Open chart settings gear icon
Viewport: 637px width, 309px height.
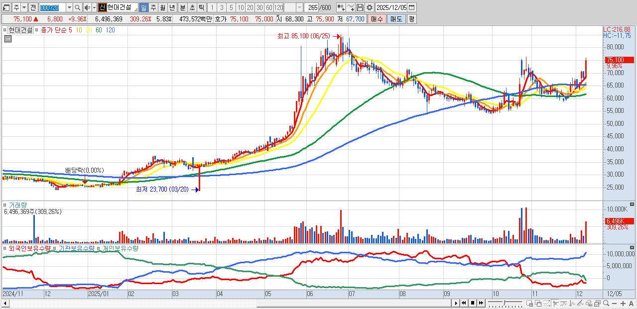pyautogui.click(x=370, y=7)
